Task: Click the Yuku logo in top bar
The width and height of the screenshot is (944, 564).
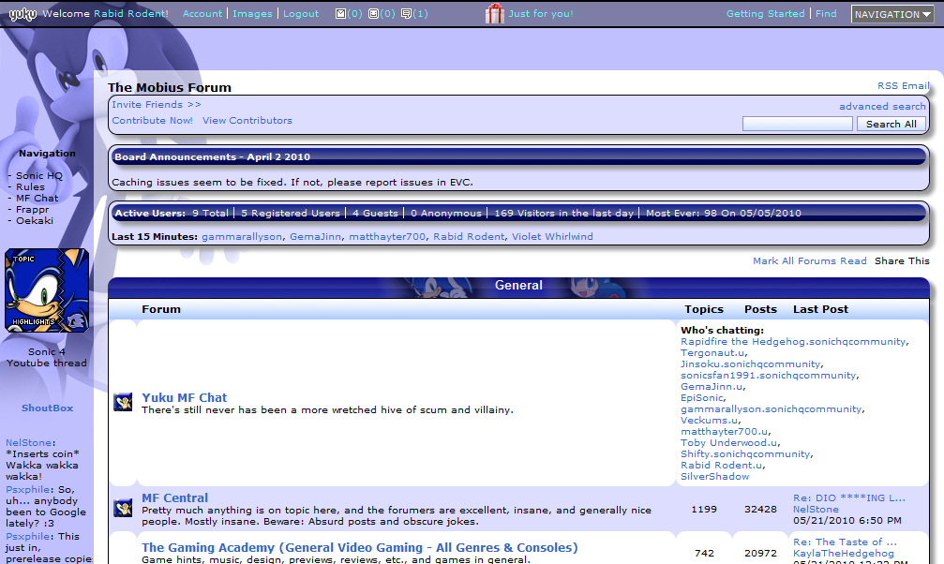Action: pyautogui.click(x=22, y=14)
